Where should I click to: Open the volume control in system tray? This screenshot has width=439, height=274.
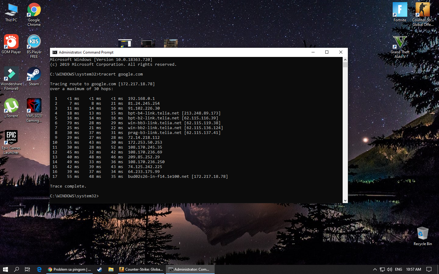[390, 269]
